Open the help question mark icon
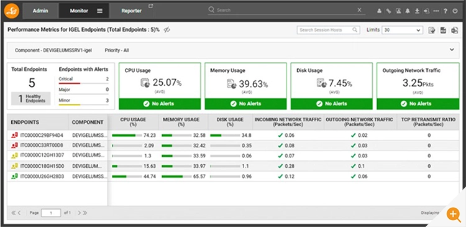Screen dimensions: 466x227 (445, 11)
